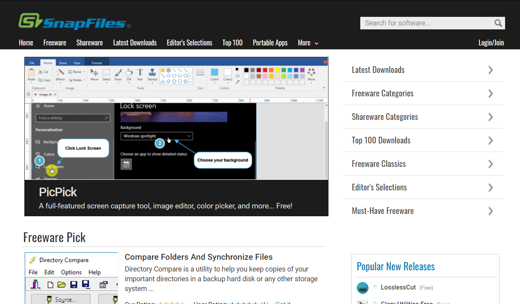520x304 pixels.
Task: Open the LosslessCut app icon
Action: point(363,288)
